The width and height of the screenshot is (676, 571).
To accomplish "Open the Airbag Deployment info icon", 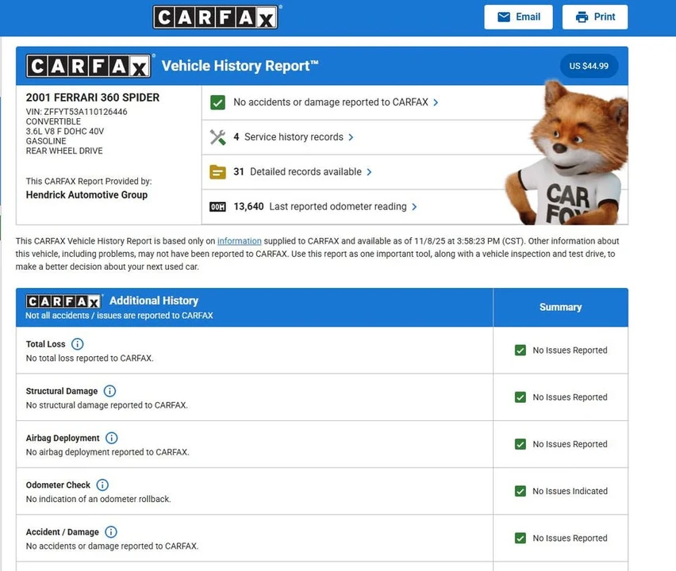I will click(x=112, y=438).
